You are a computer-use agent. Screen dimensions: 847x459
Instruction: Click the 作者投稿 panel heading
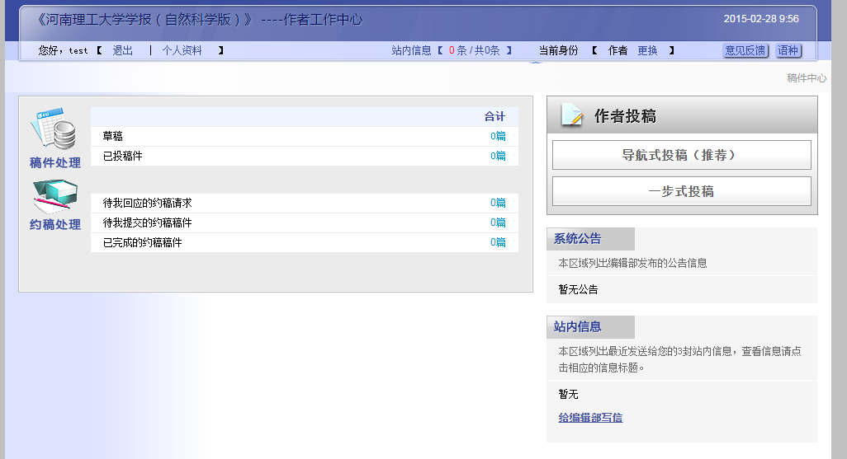pyautogui.click(x=625, y=116)
